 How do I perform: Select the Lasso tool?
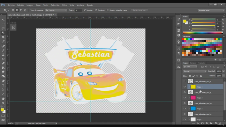click(3, 28)
